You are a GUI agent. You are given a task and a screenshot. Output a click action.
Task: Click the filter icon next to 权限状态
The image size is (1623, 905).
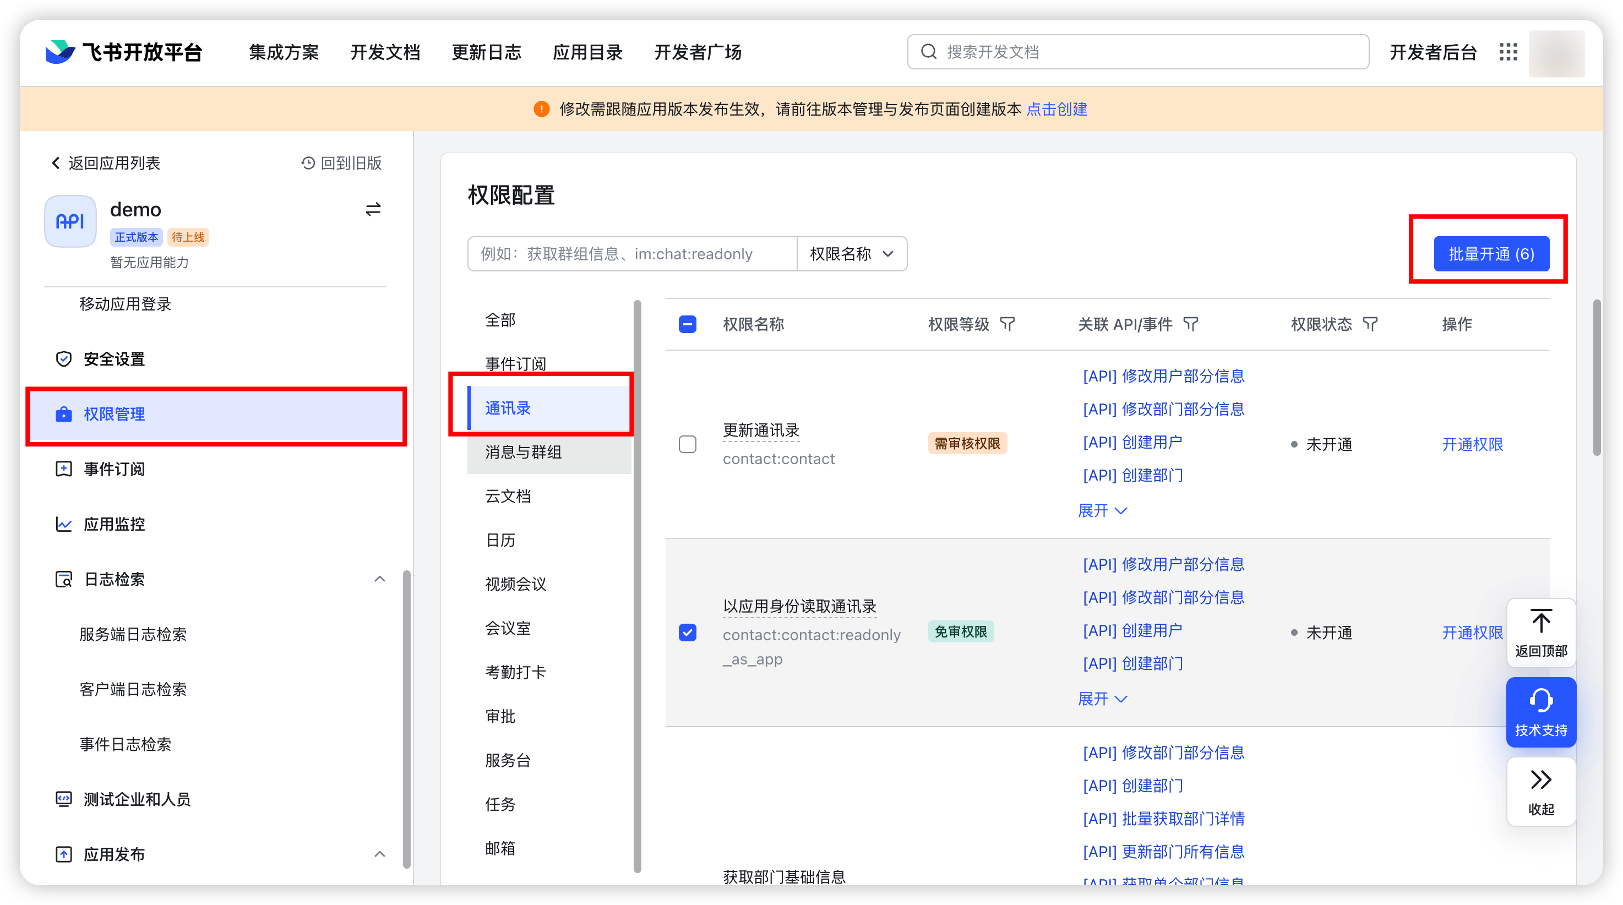pos(1370,324)
